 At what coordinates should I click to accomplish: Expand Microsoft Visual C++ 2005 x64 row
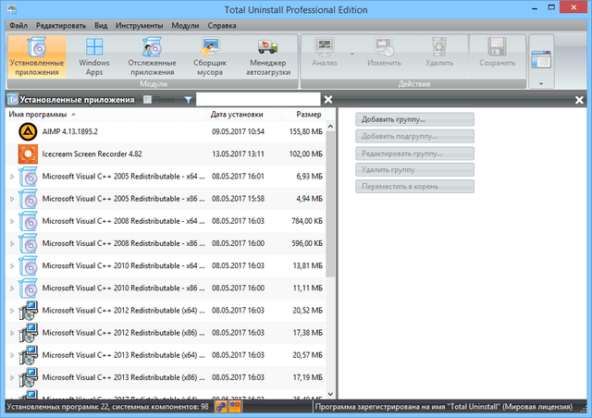click(x=12, y=177)
